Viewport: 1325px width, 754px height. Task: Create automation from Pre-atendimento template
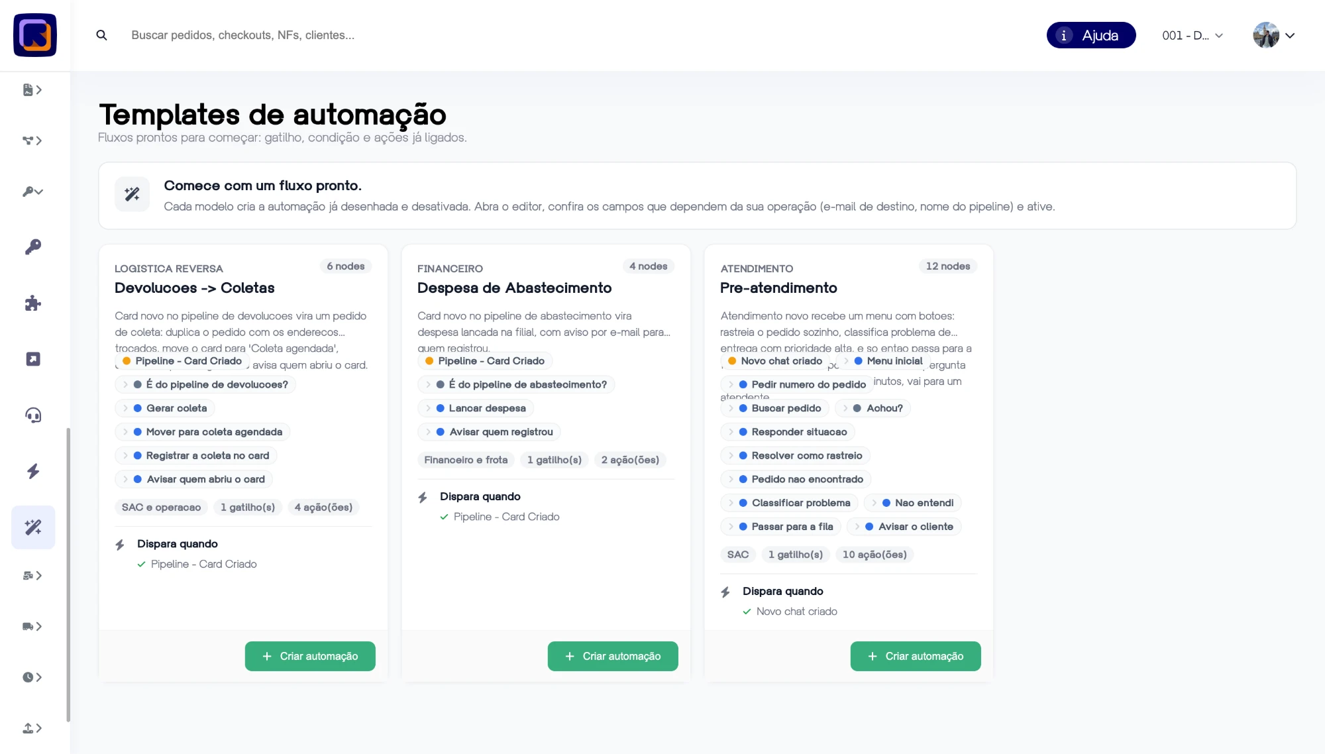tap(916, 656)
